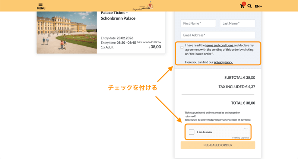
Task: Click the Schönbrunn Palace photo thumbnail
Action: pyautogui.click(x=67, y=32)
